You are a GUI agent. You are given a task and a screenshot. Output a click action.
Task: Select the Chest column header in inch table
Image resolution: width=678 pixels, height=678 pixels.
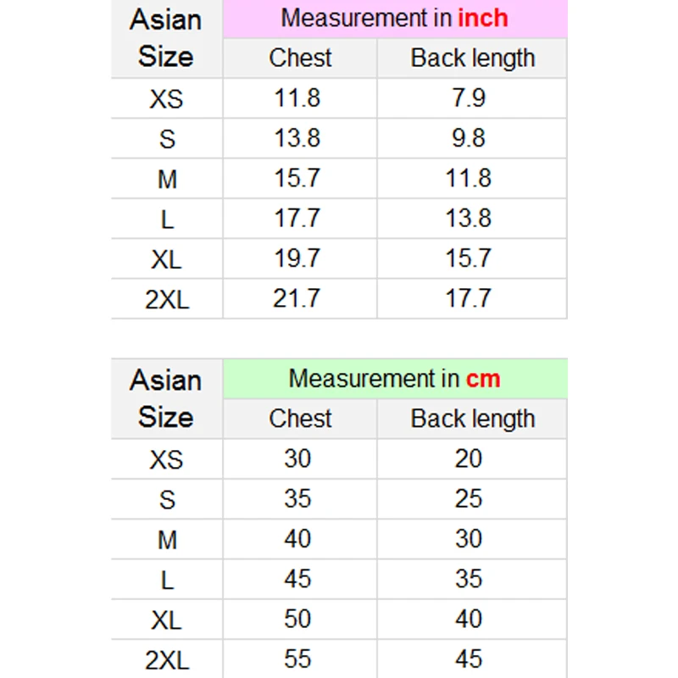point(300,58)
